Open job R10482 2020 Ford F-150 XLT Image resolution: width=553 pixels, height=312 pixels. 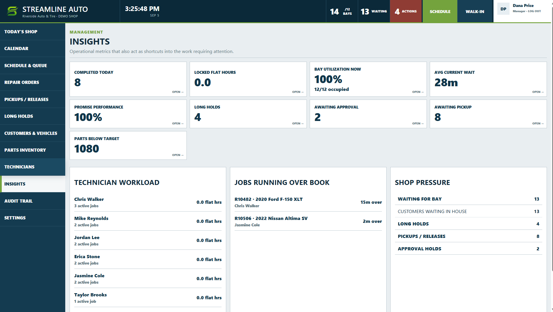[x=308, y=202]
